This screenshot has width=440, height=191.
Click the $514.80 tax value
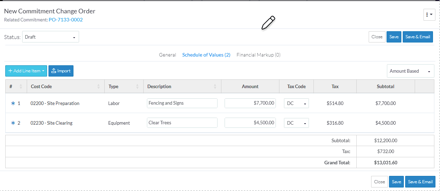coord(335,104)
